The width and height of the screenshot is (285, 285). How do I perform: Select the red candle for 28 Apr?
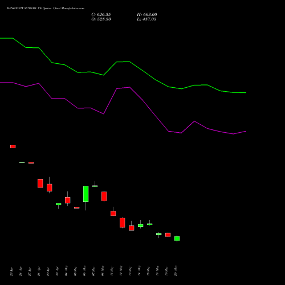click(40, 184)
